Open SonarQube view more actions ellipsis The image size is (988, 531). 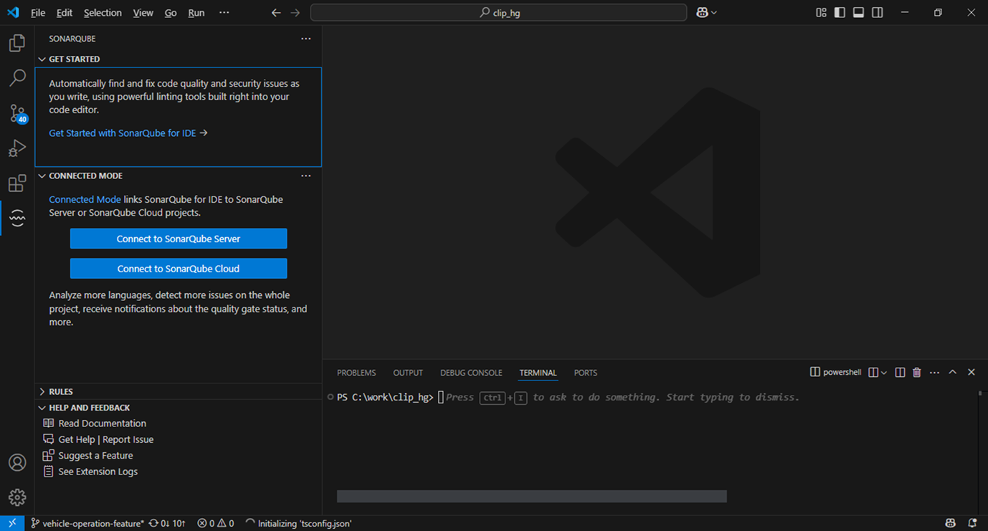coord(306,39)
